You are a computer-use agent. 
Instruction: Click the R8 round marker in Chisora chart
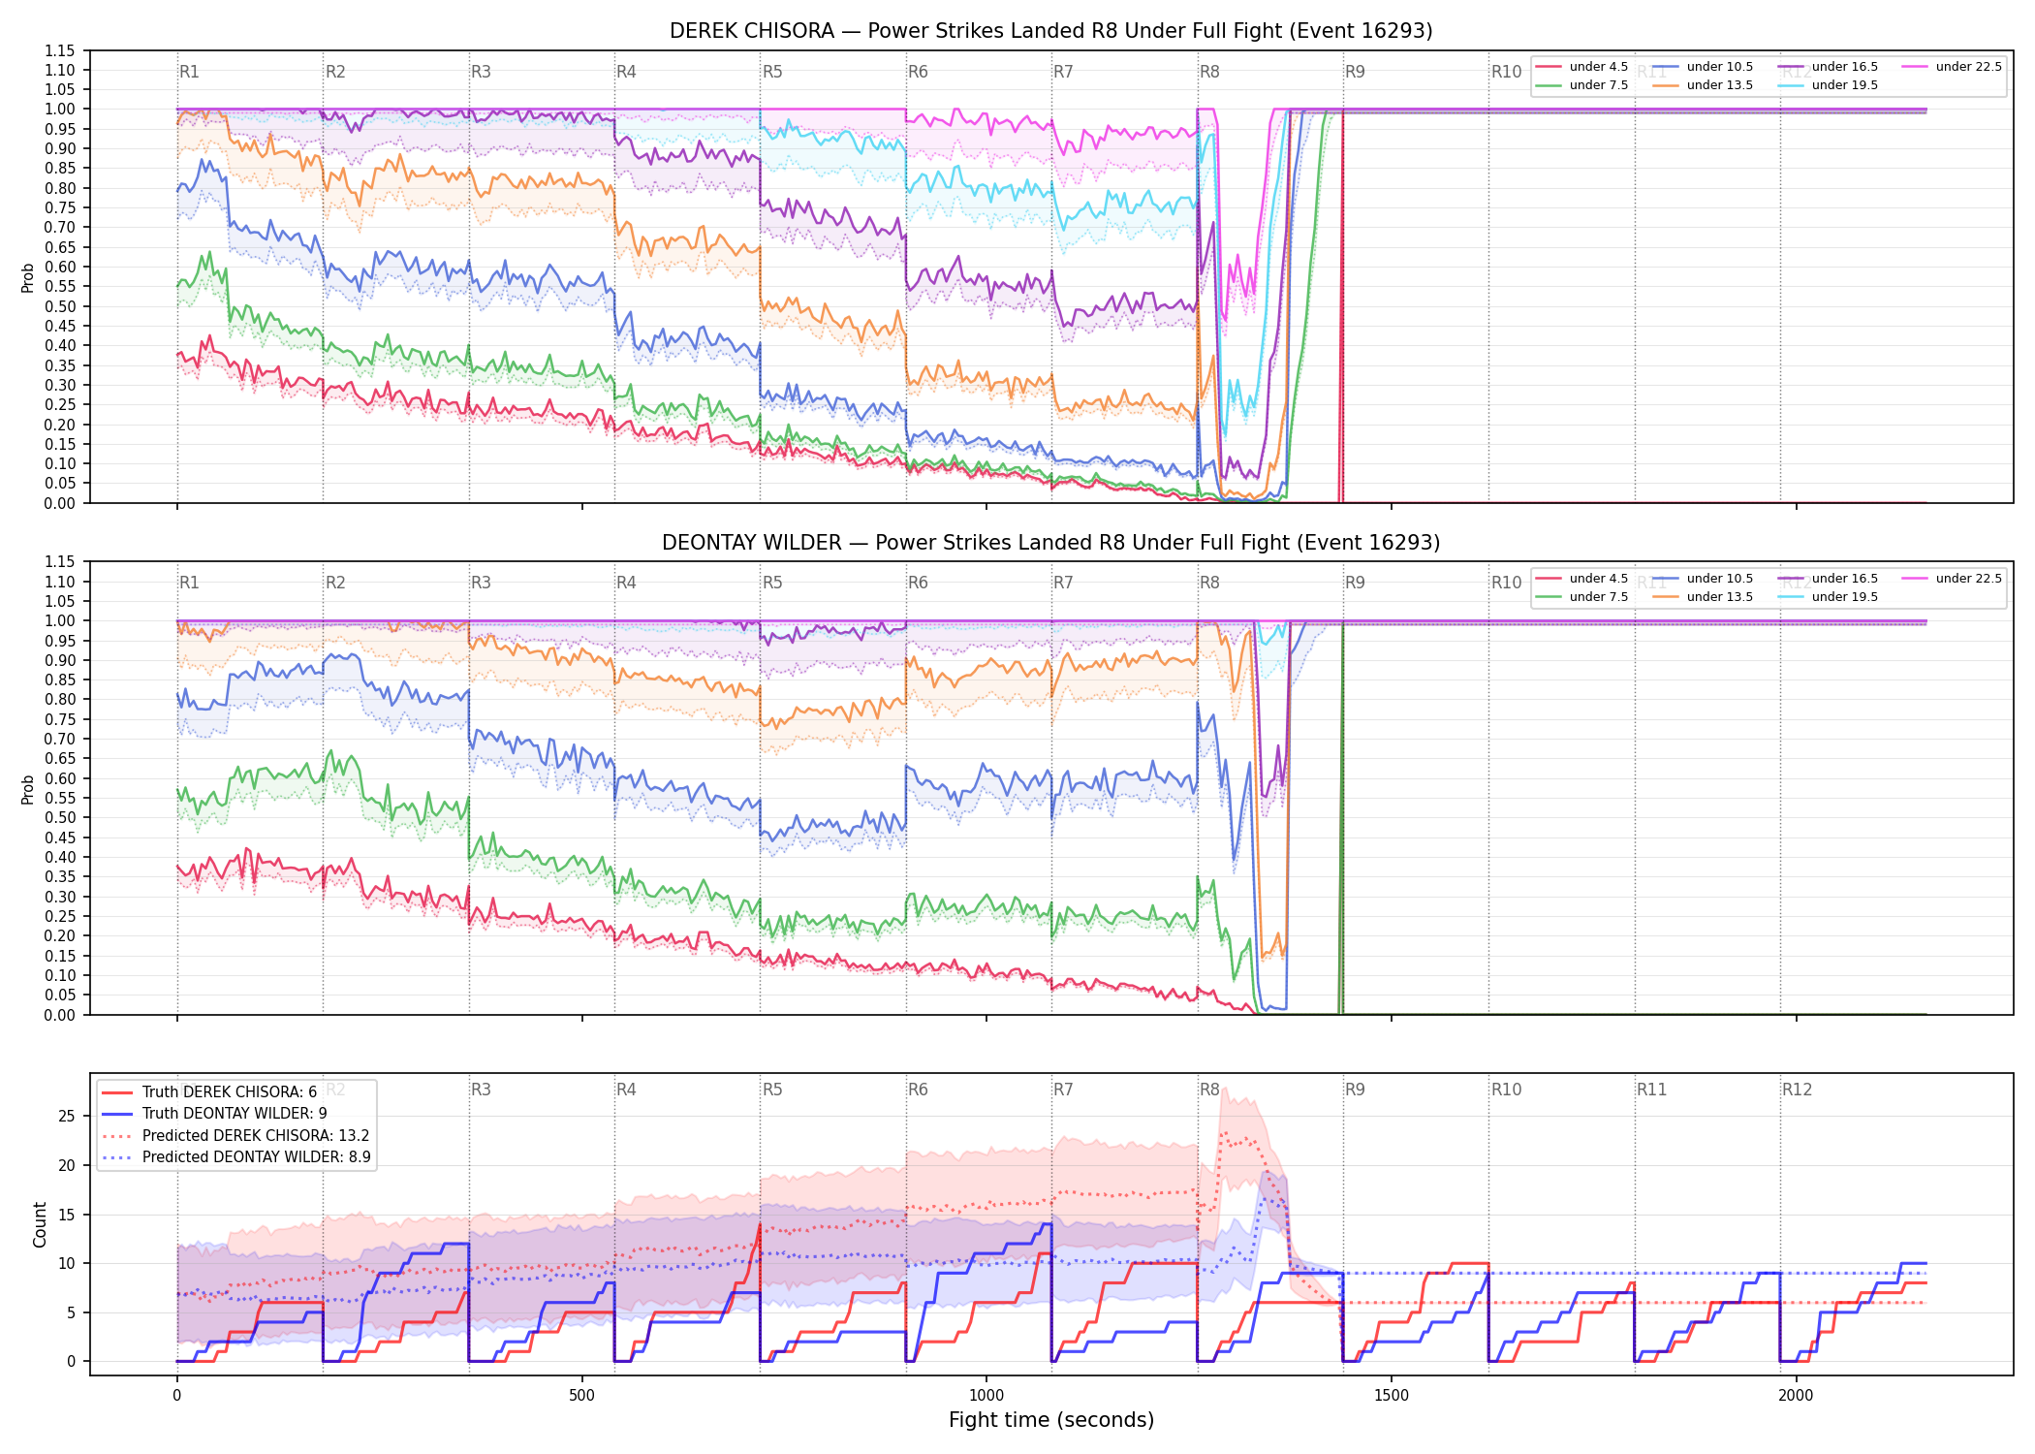[1209, 72]
